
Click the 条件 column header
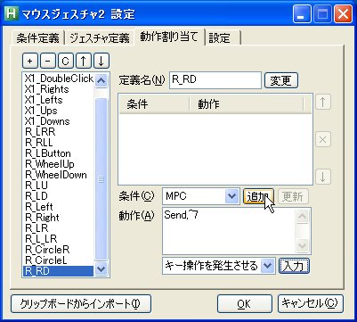(154, 104)
